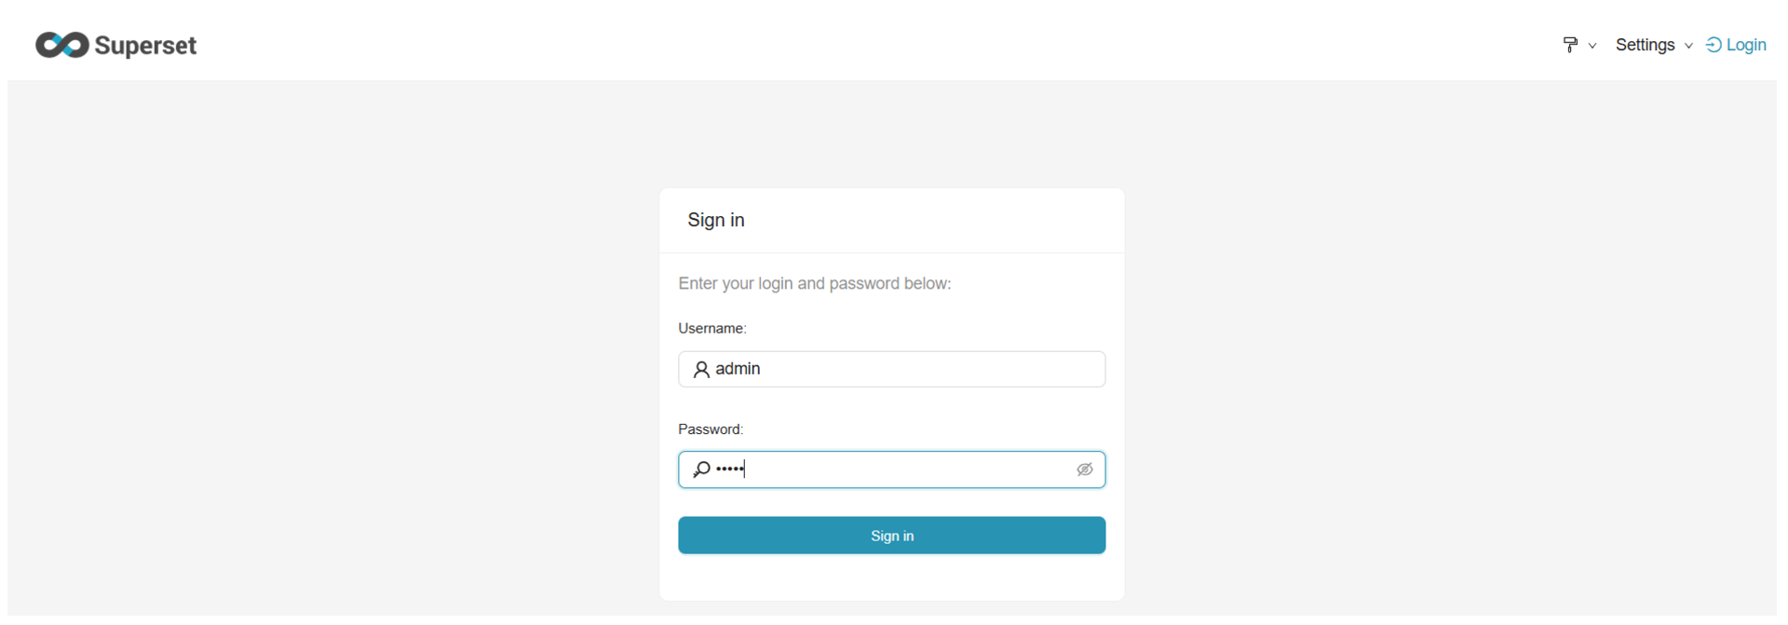
Task: Click the Login link in the top bar
Action: click(x=1744, y=44)
